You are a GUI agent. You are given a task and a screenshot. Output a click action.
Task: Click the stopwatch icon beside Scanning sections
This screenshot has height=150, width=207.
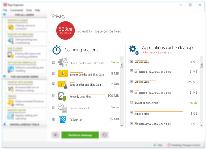(x=57, y=50)
